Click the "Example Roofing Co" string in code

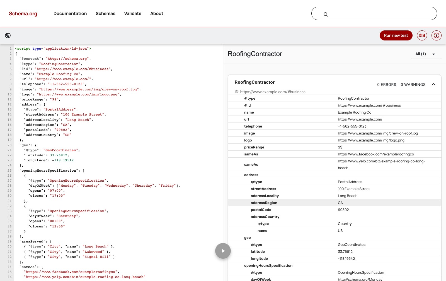pos(59,74)
